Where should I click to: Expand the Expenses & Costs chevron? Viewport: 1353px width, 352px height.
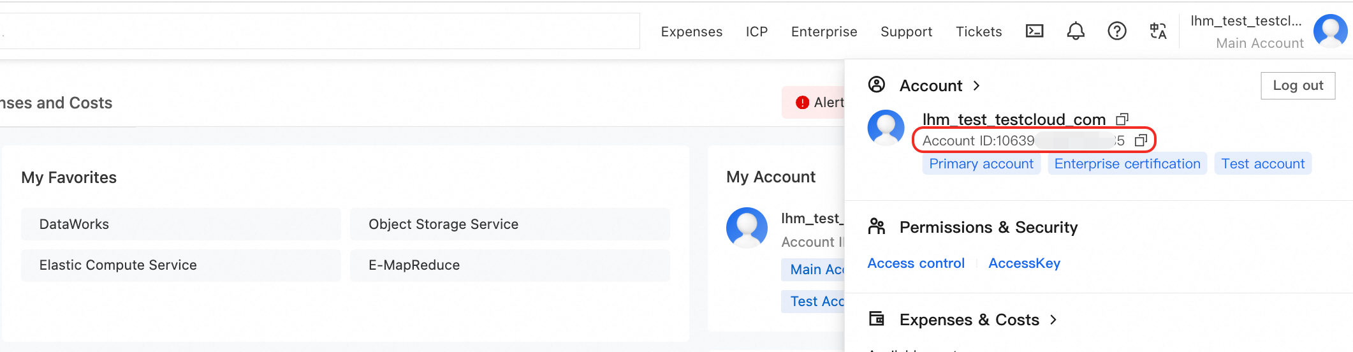1053,319
